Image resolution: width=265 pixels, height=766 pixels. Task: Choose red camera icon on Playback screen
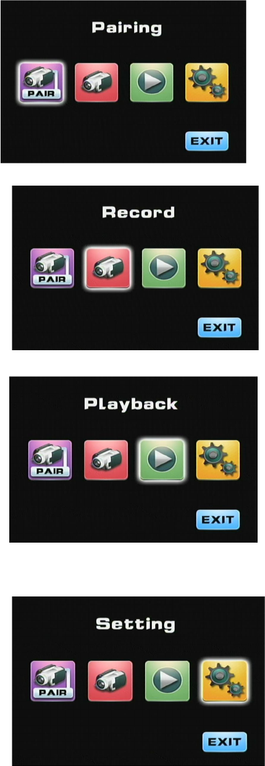(106, 460)
